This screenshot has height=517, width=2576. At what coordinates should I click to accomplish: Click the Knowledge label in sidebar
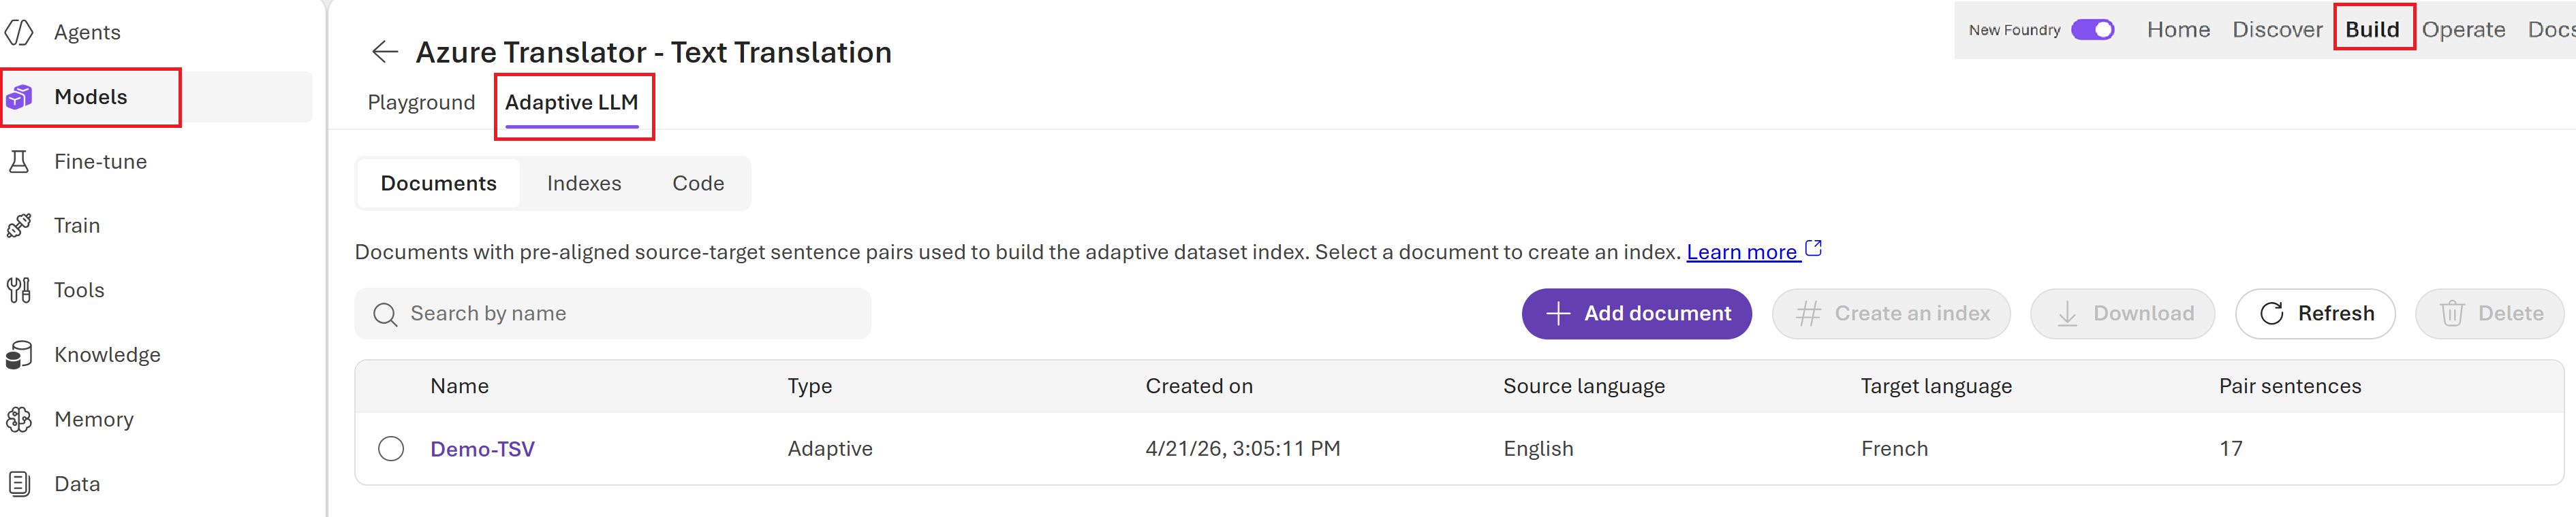107,355
